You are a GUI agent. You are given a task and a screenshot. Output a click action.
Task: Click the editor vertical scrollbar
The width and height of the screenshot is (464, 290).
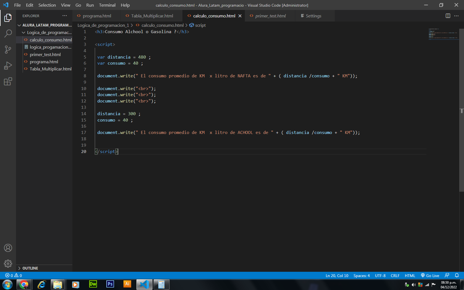pos(462,110)
